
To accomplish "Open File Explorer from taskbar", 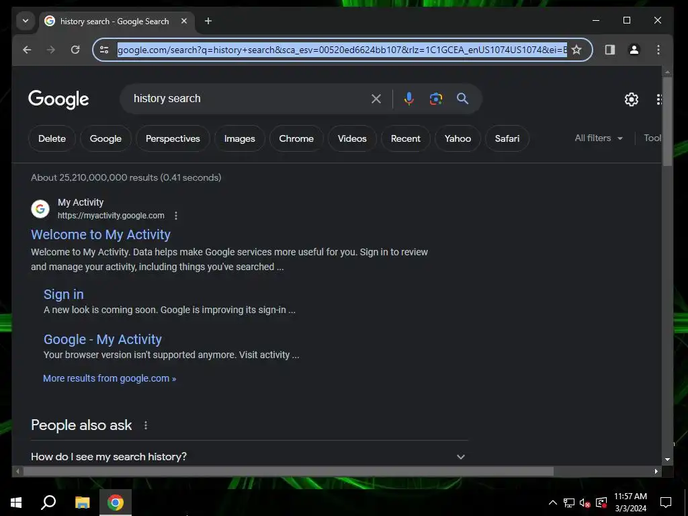I will [x=82, y=503].
